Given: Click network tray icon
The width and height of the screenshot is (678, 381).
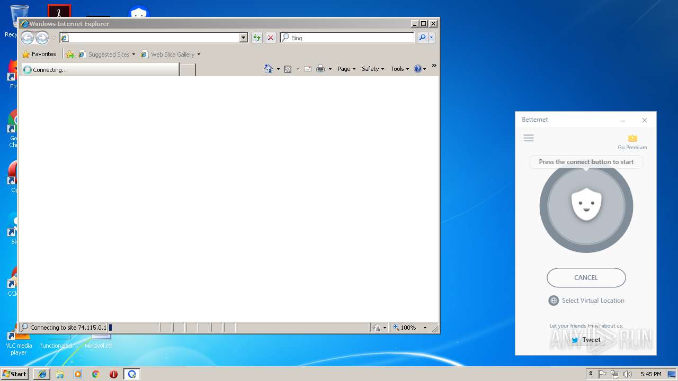Looking at the screenshot, I should click(x=615, y=374).
